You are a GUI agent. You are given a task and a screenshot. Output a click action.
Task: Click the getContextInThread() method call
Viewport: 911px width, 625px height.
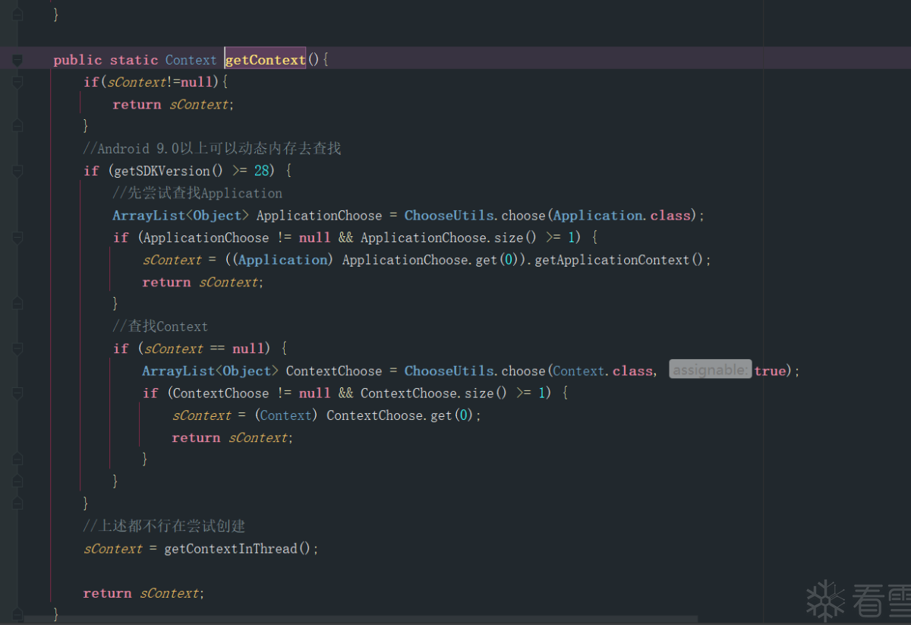237,548
